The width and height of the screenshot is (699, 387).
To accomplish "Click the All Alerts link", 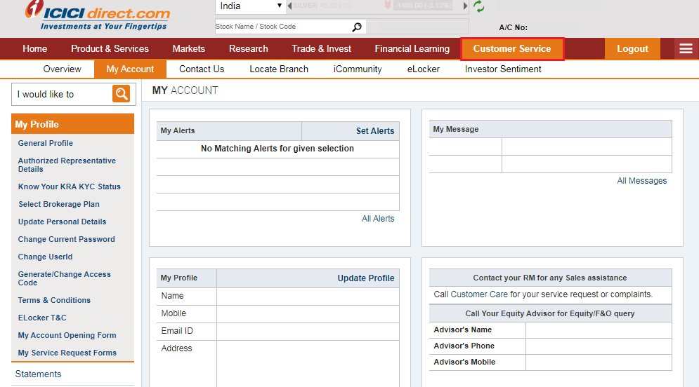I will pos(377,219).
